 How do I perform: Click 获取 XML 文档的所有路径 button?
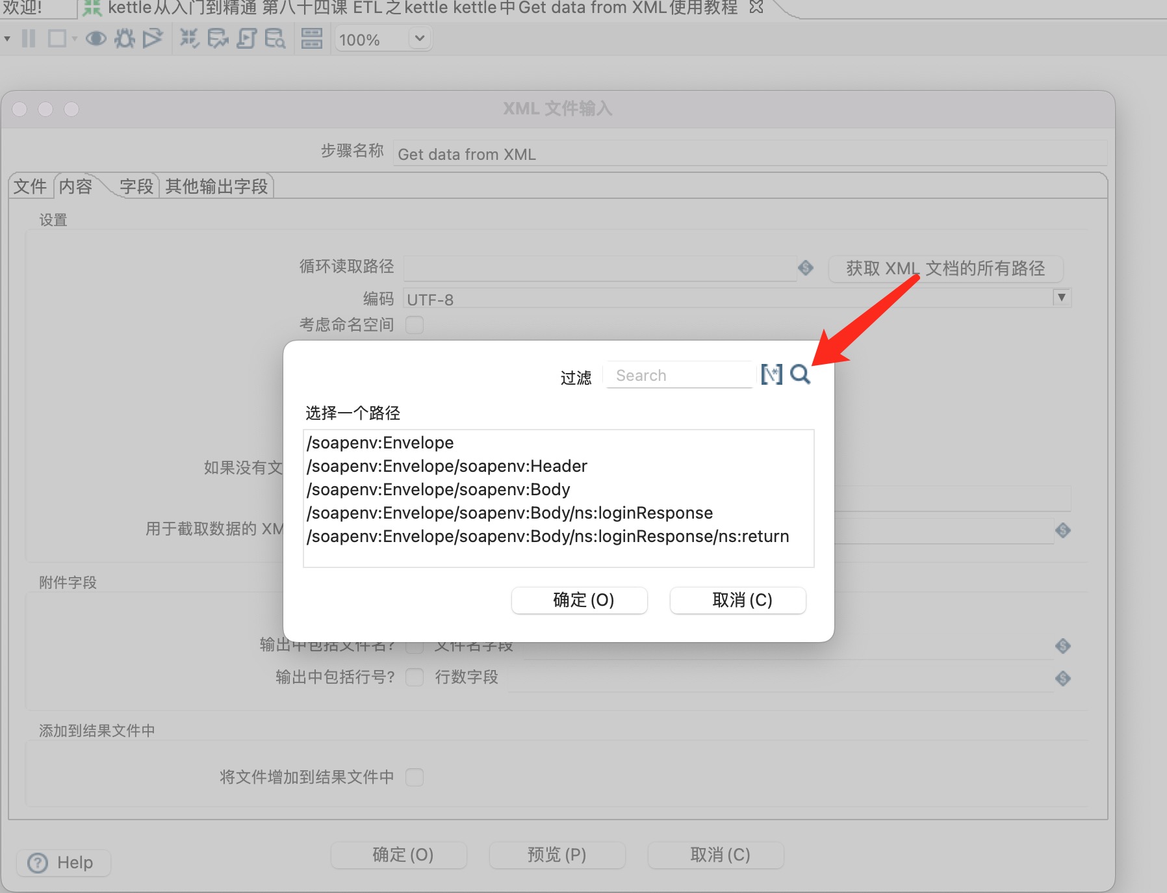945,268
